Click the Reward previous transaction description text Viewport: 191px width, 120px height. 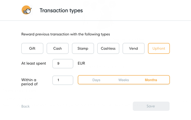point(66,34)
